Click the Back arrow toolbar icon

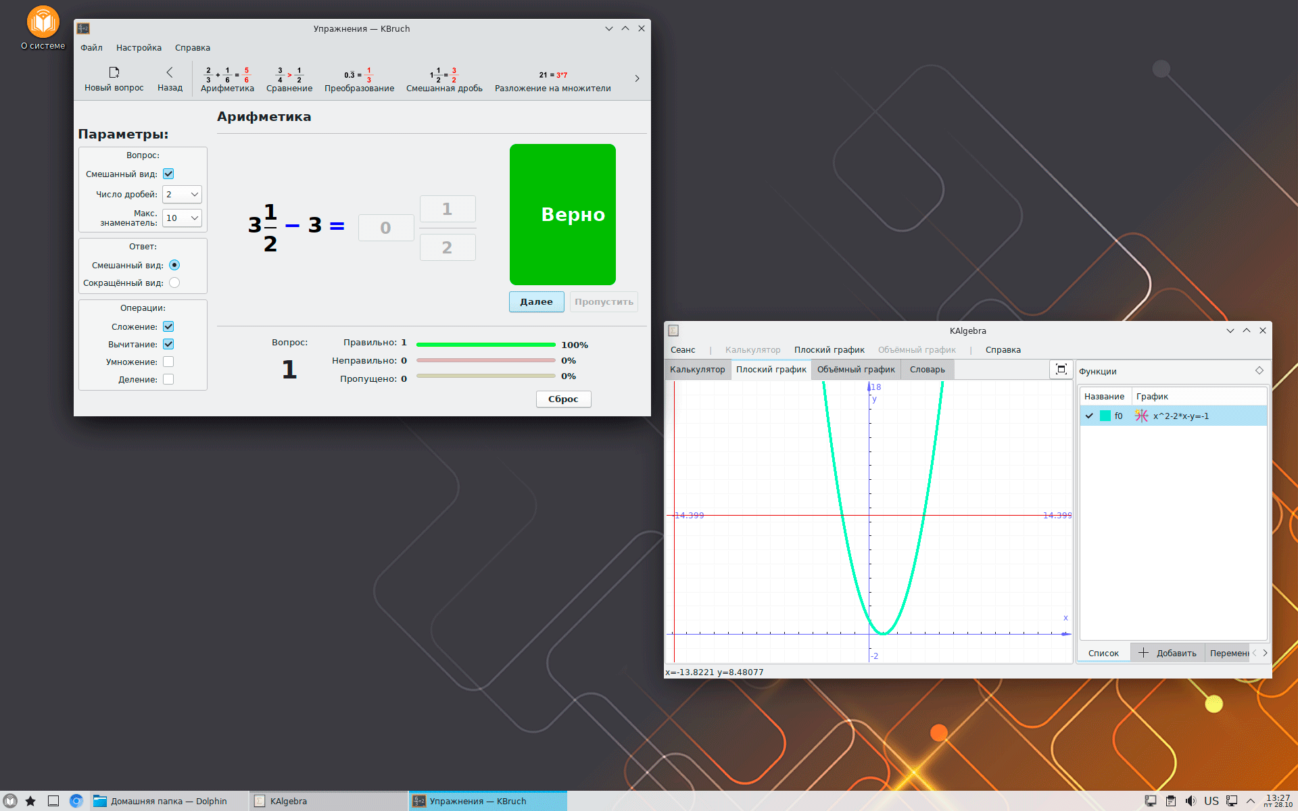click(170, 73)
